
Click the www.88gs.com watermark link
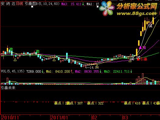pyautogui.click(x=137, y=13)
